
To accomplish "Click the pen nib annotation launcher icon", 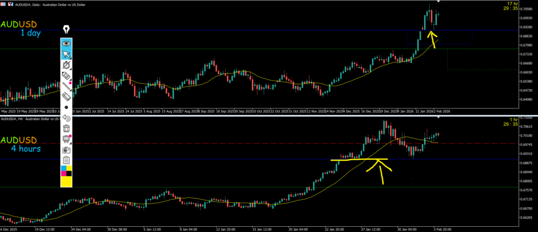I will coord(67,29).
